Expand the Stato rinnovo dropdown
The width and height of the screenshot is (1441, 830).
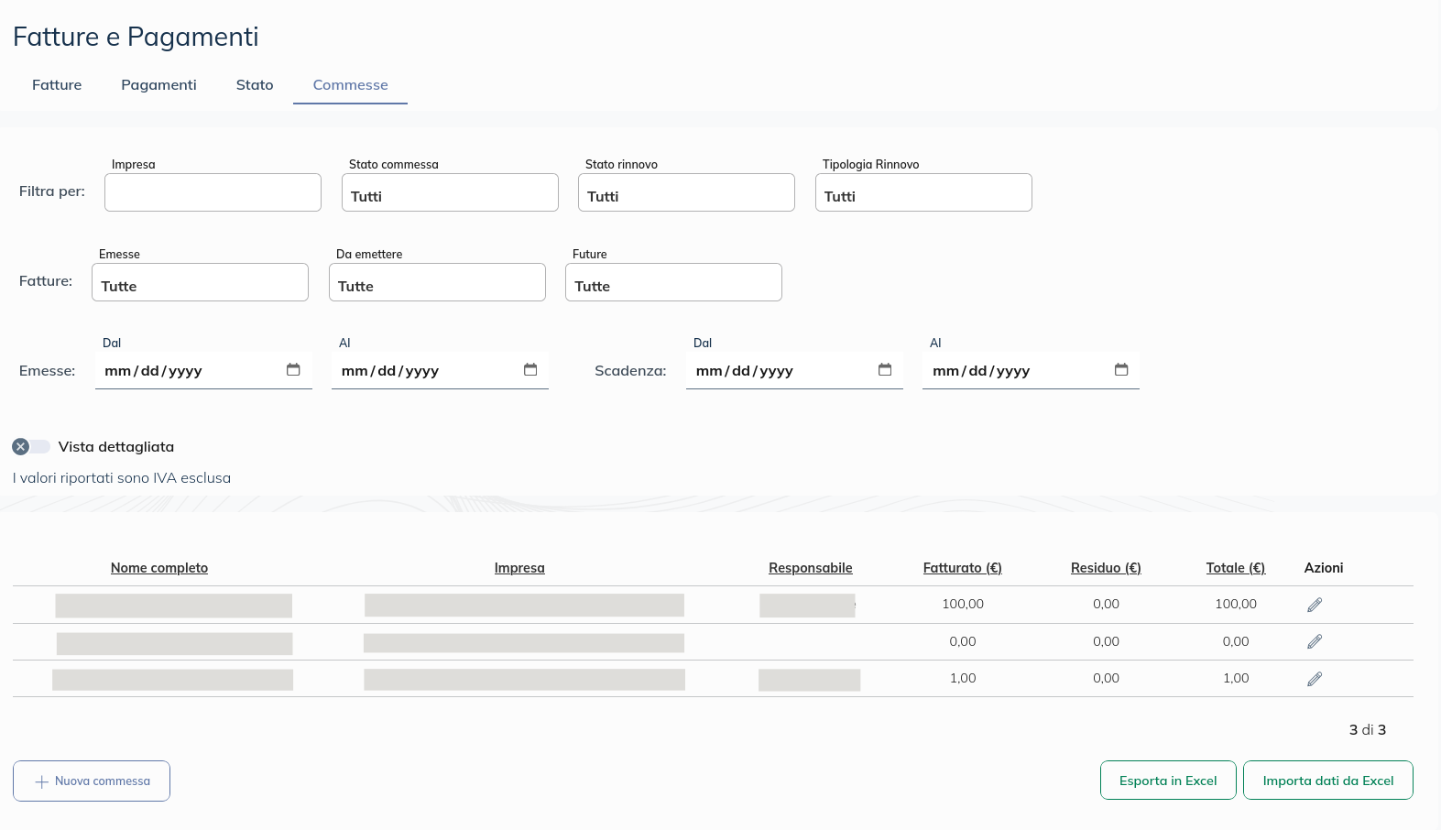(x=686, y=193)
